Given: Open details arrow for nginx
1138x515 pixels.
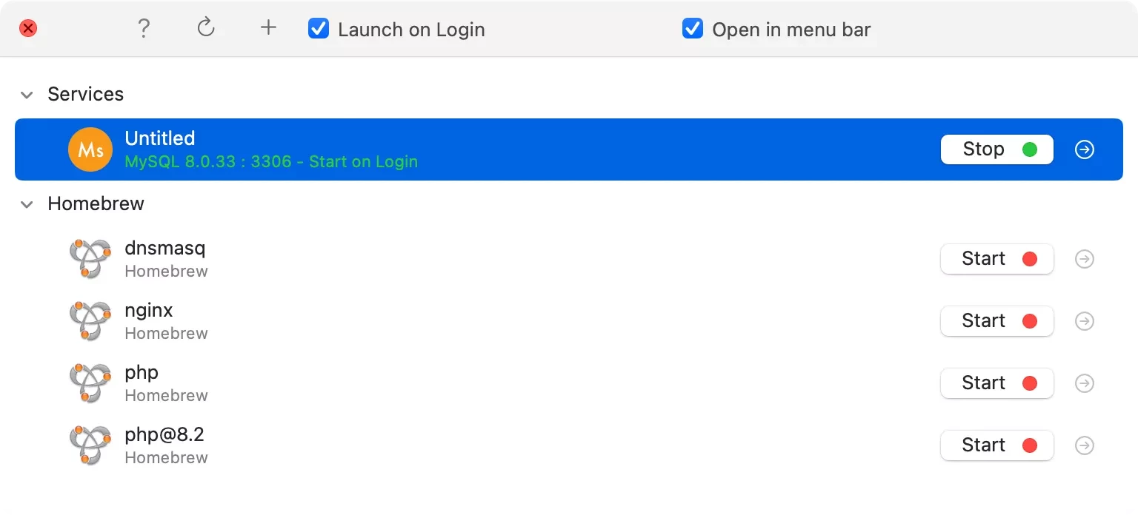Looking at the screenshot, I should coord(1085,321).
